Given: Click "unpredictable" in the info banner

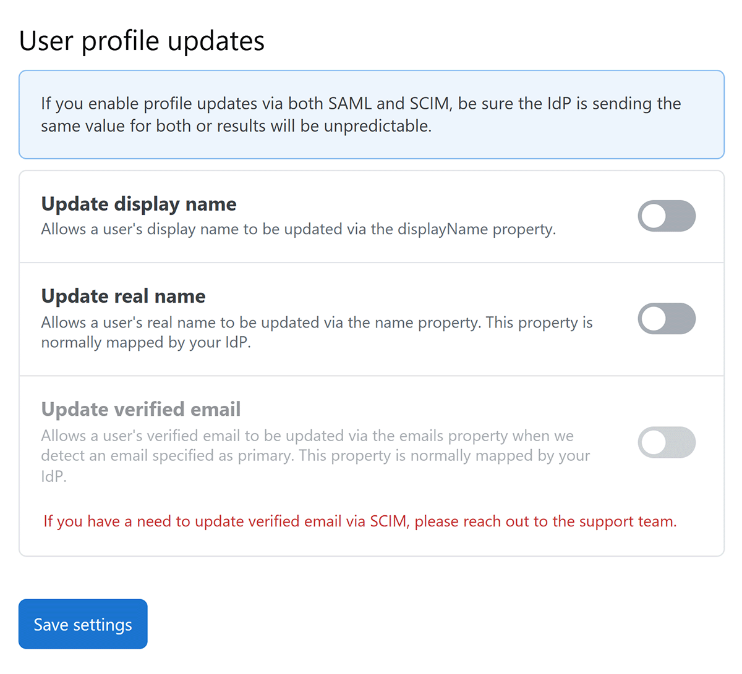Looking at the screenshot, I should click(377, 126).
